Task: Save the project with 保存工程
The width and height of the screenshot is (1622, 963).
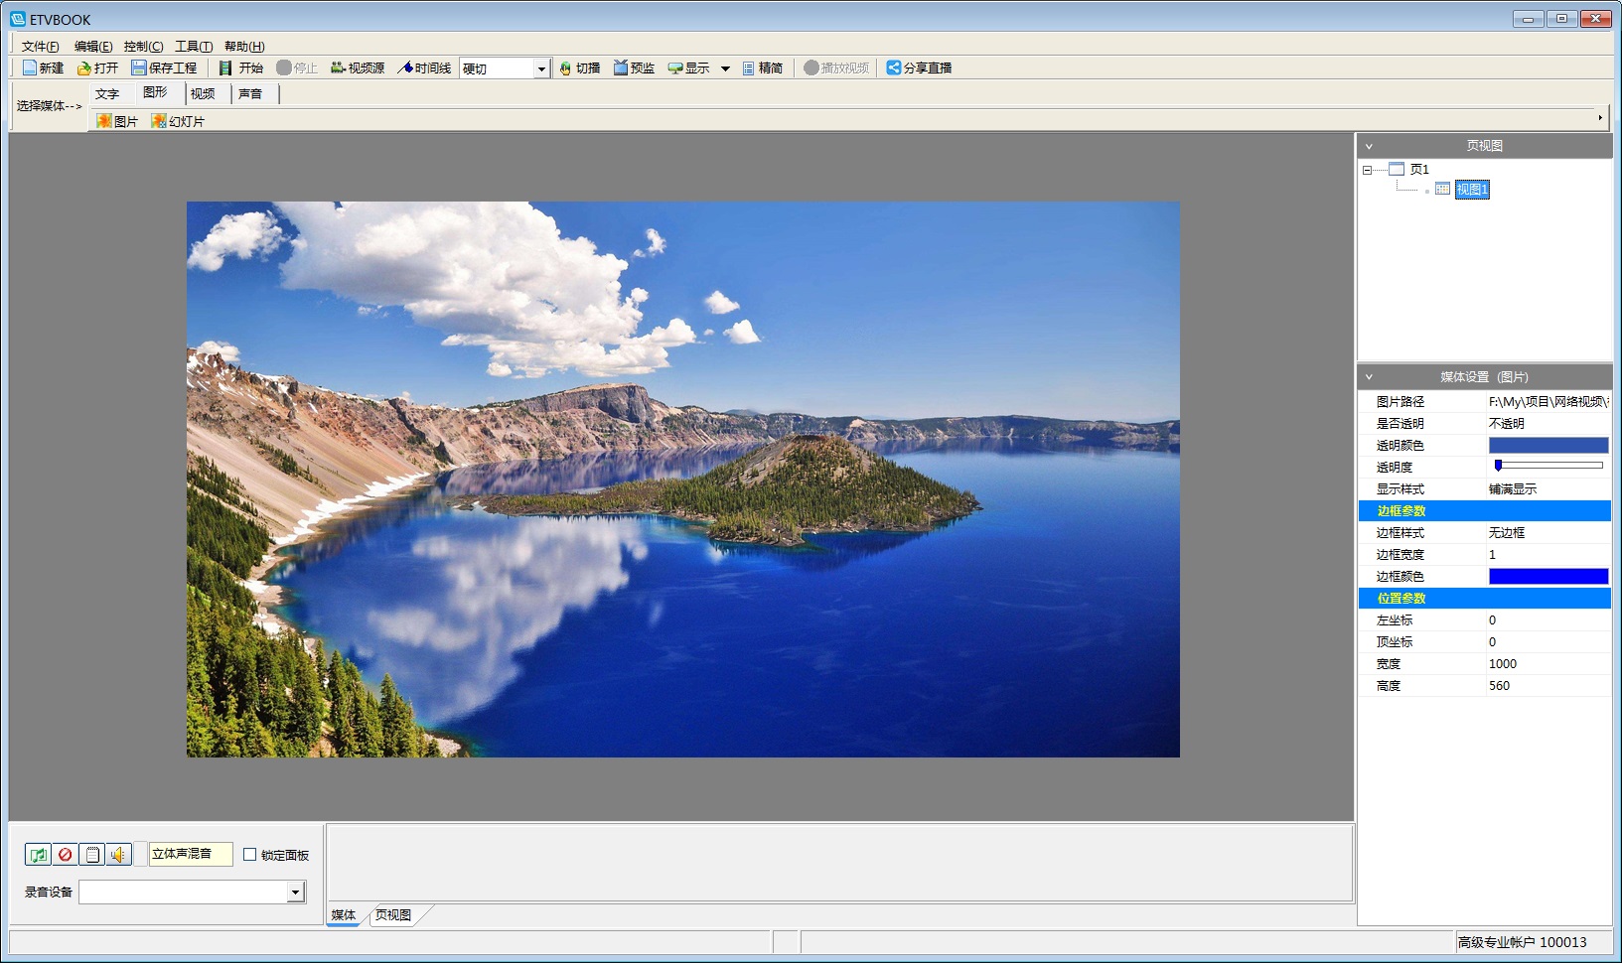Action: pyautogui.click(x=164, y=68)
